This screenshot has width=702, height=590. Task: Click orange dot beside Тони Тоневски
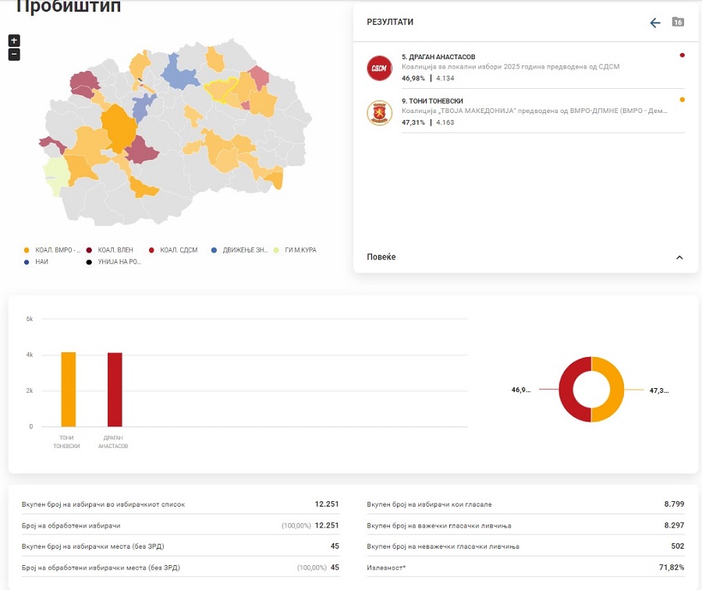tap(682, 100)
